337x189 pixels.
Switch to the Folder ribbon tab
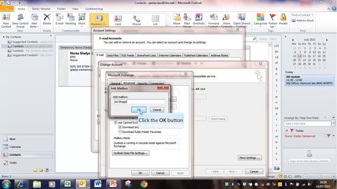pos(61,9)
